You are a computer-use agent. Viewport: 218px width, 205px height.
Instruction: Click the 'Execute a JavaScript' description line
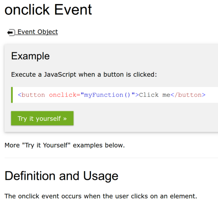(84, 75)
